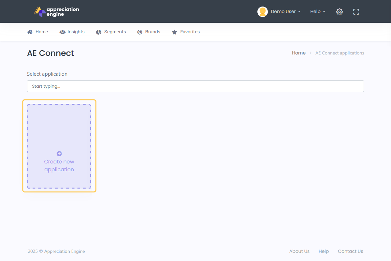The height and width of the screenshot is (261, 391).
Task: Open the Home navigation tab
Action: point(37,32)
